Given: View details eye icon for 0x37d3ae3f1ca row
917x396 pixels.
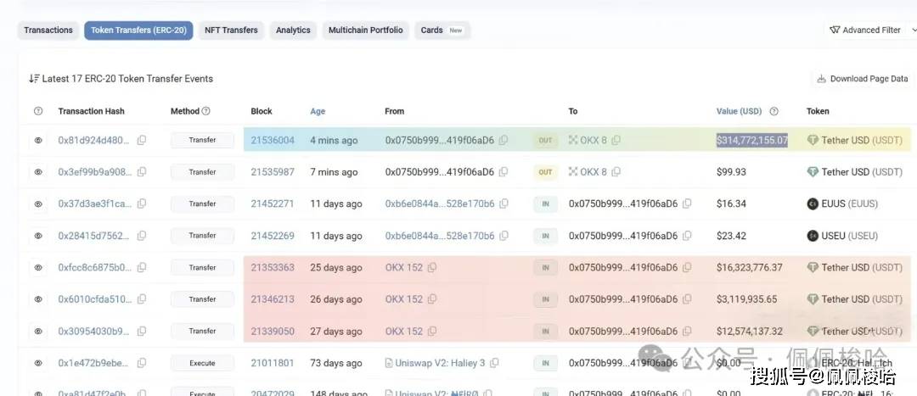Looking at the screenshot, I should tap(38, 204).
